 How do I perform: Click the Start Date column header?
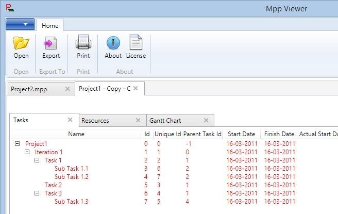242,134
